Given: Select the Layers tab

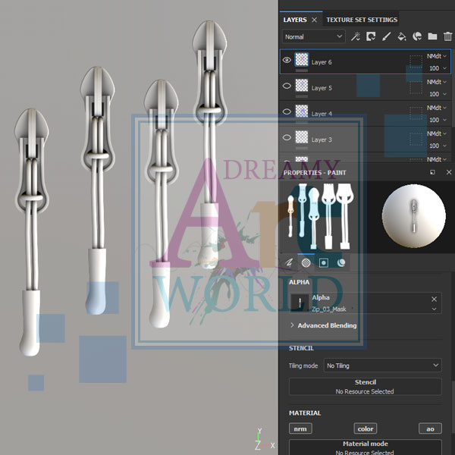Looking at the screenshot, I should 295,20.
